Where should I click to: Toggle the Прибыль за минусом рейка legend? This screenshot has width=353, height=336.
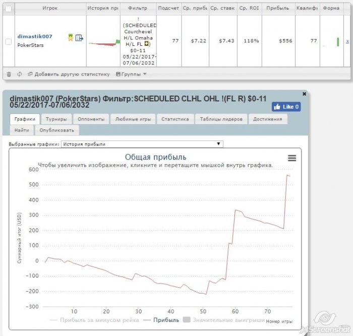tap(94, 320)
